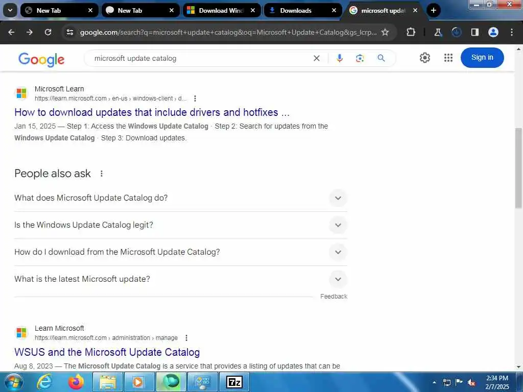This screenshot has height=392, width=523.
Task: View site information icon in address bar
Action: 69,32
